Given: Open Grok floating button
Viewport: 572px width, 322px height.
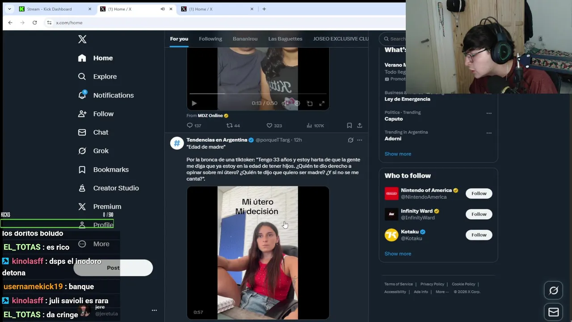Looking at the screenshot, I should (x=553, y=291).
